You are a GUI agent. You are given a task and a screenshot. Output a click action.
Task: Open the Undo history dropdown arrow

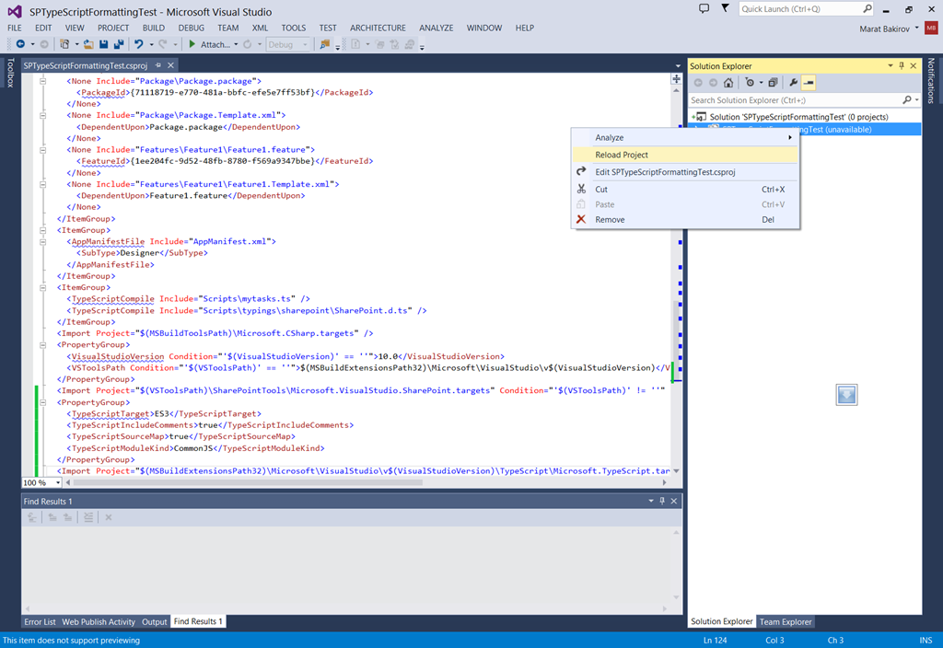coord(151,44)
